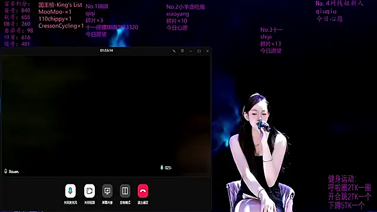The image size is (377, 212).
Task: Minimize the call window
Action: click(191, 51)
